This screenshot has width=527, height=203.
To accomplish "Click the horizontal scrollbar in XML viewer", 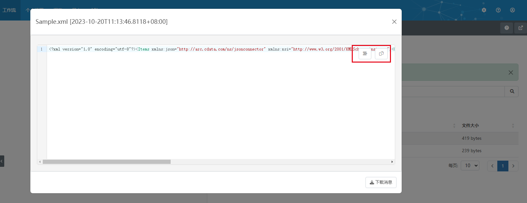I will click(107, 162).
